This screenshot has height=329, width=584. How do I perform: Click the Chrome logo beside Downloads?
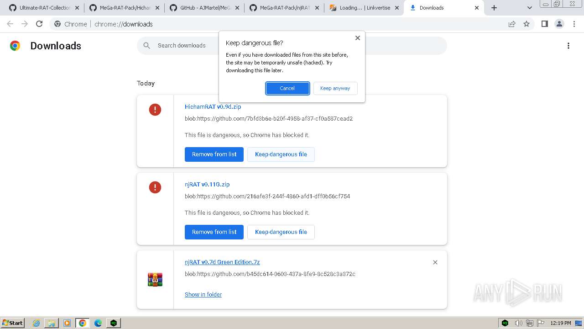(15, 46)
